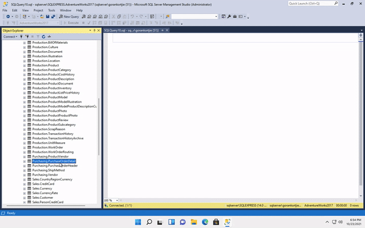365x228 pixels.
Task: Select Sales.CreditCard table
Action: tap(43, 184)
